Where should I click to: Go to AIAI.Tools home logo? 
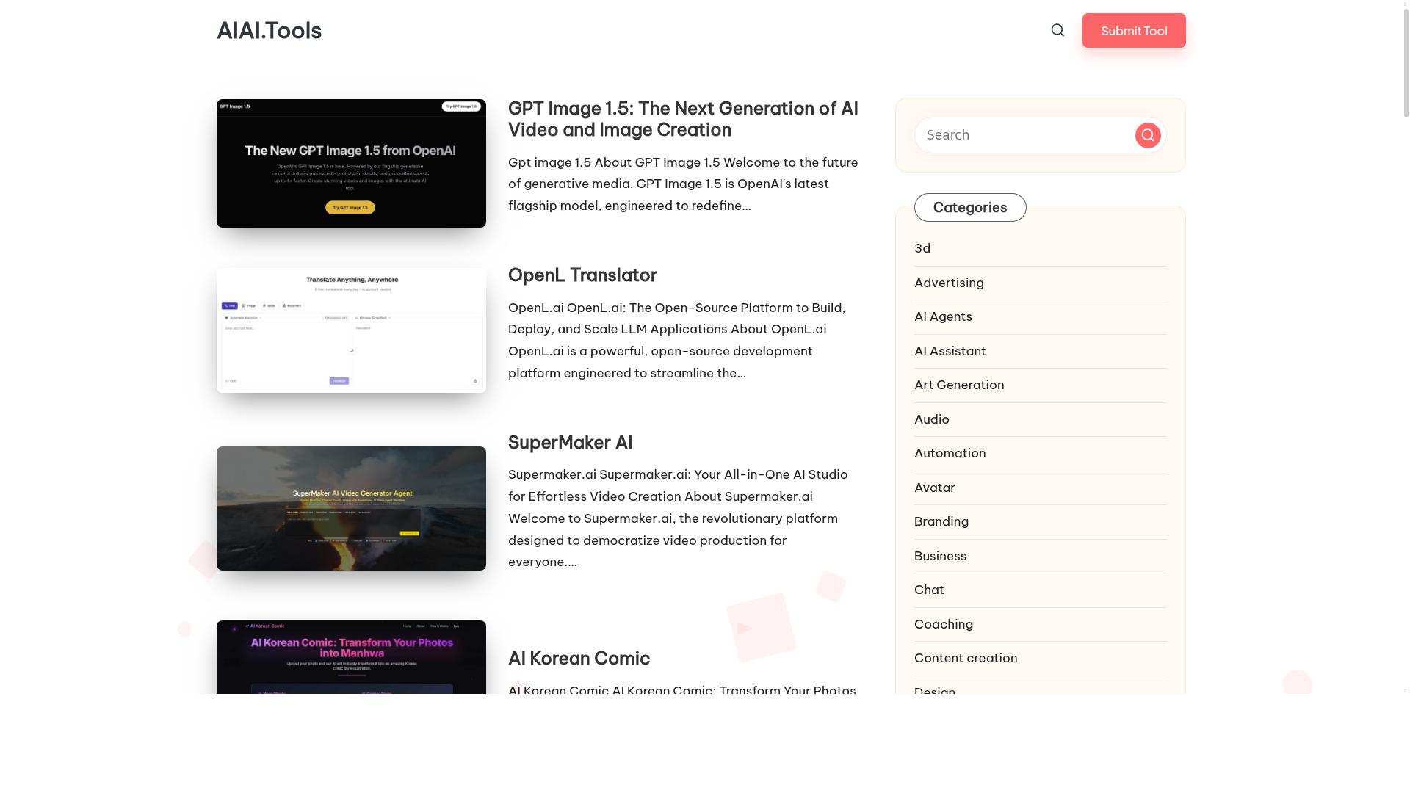tap(269, 30)
